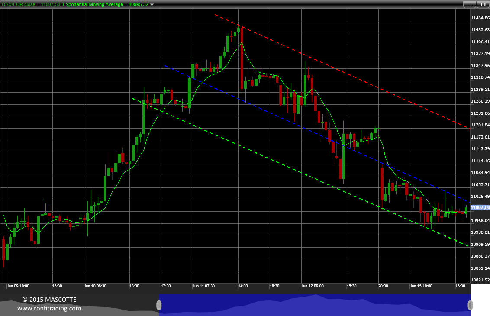Click the 11464,86 price axis label
The width and height of the screenshot is (490, 316).
tap(480, 18)
